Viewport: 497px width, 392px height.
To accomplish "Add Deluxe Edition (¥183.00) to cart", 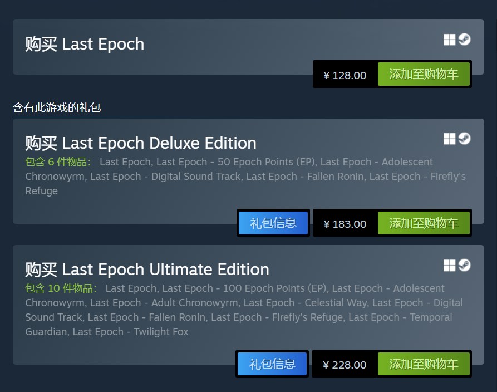I will [x=424, y=223].
